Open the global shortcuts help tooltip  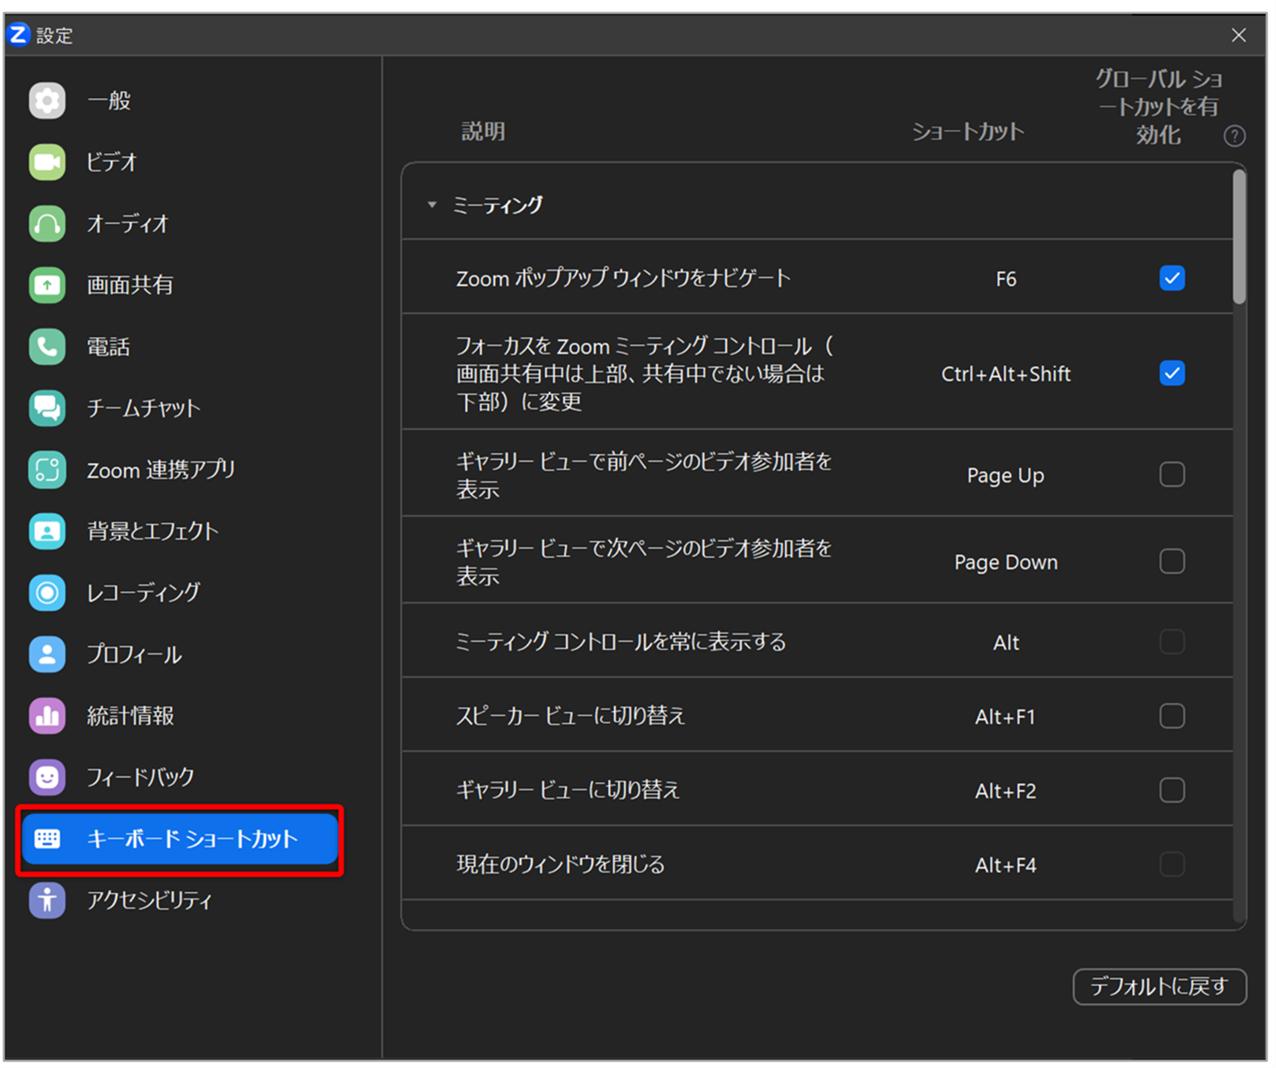1234,136
